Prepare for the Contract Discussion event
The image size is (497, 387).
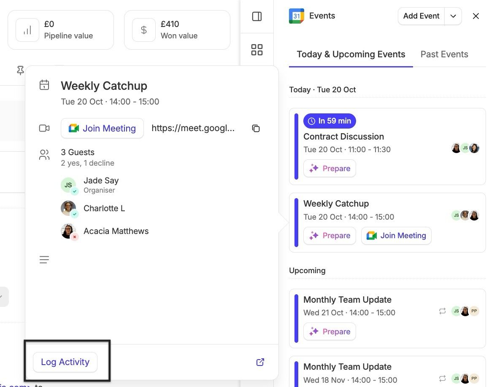pyautogui.click(x=330, y=169)
